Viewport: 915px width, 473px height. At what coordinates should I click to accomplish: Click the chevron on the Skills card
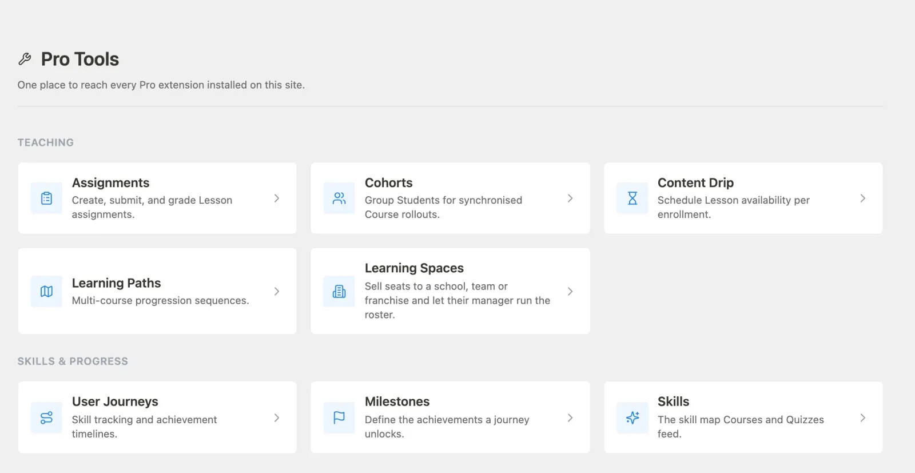click(863, 418)
